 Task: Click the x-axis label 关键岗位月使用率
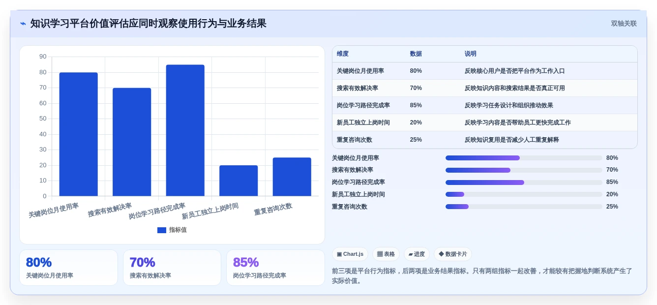point(54,211)
